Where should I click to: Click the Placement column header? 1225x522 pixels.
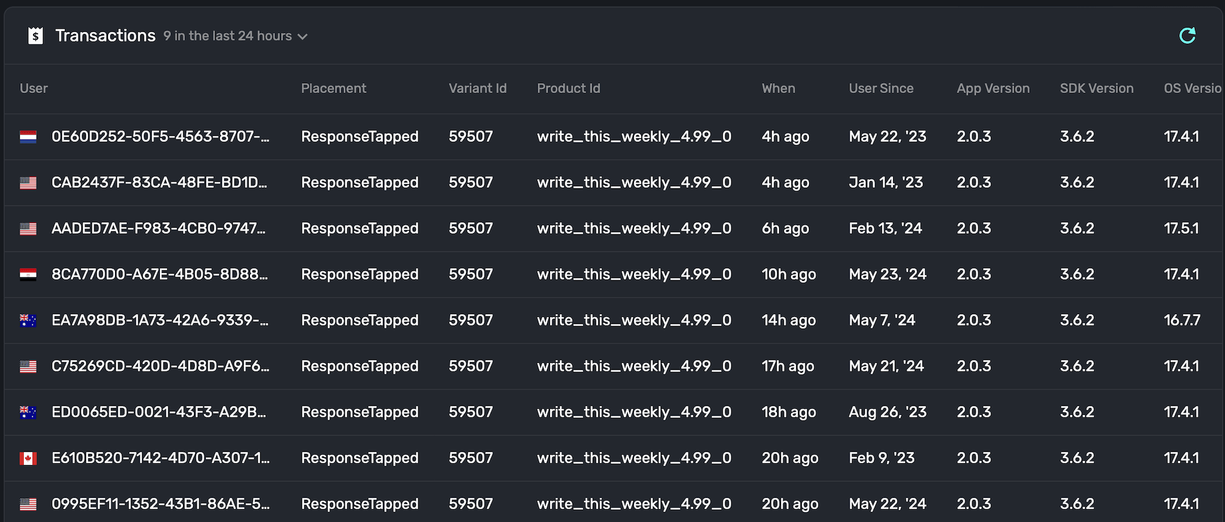pyautogui.click(x=333, y=88)
